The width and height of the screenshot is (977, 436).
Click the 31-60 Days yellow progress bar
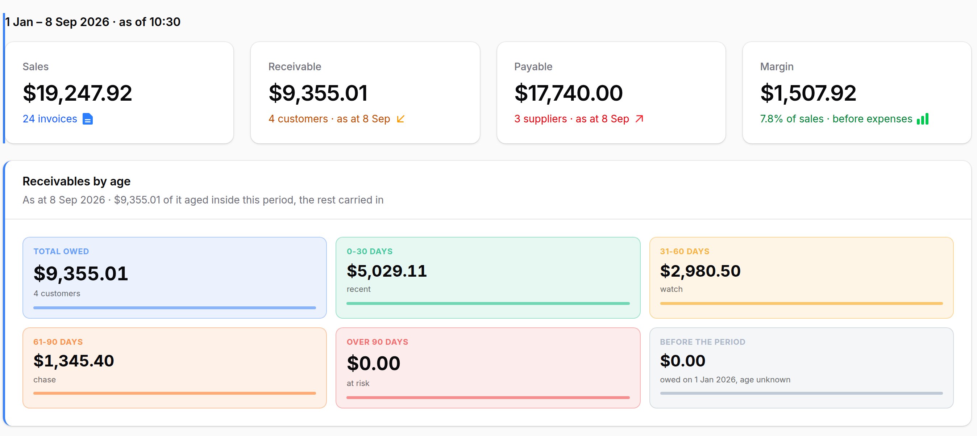coord(801,304)
